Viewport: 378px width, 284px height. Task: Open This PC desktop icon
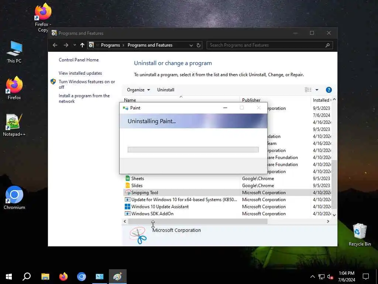tap(14, 52)
